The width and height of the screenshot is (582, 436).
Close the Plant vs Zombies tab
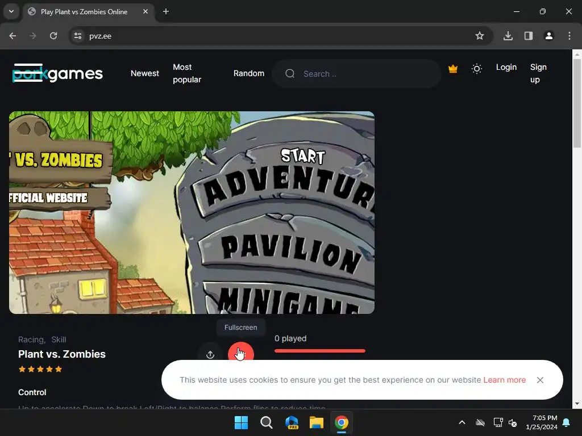pos(145,11)
